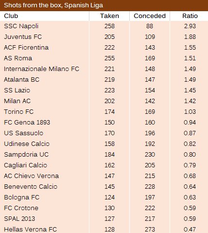
Task: Click Hellas Verona FC club name
Action: pos(31,230)
